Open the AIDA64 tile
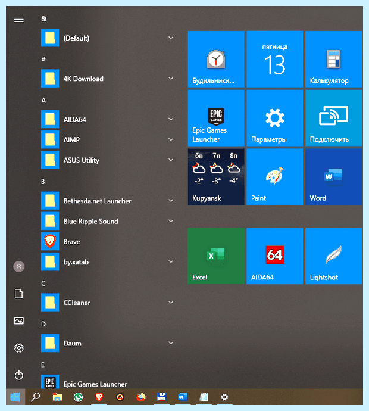Image resolution: width=369 pixels, height=411 pixels. coord(275,256)
